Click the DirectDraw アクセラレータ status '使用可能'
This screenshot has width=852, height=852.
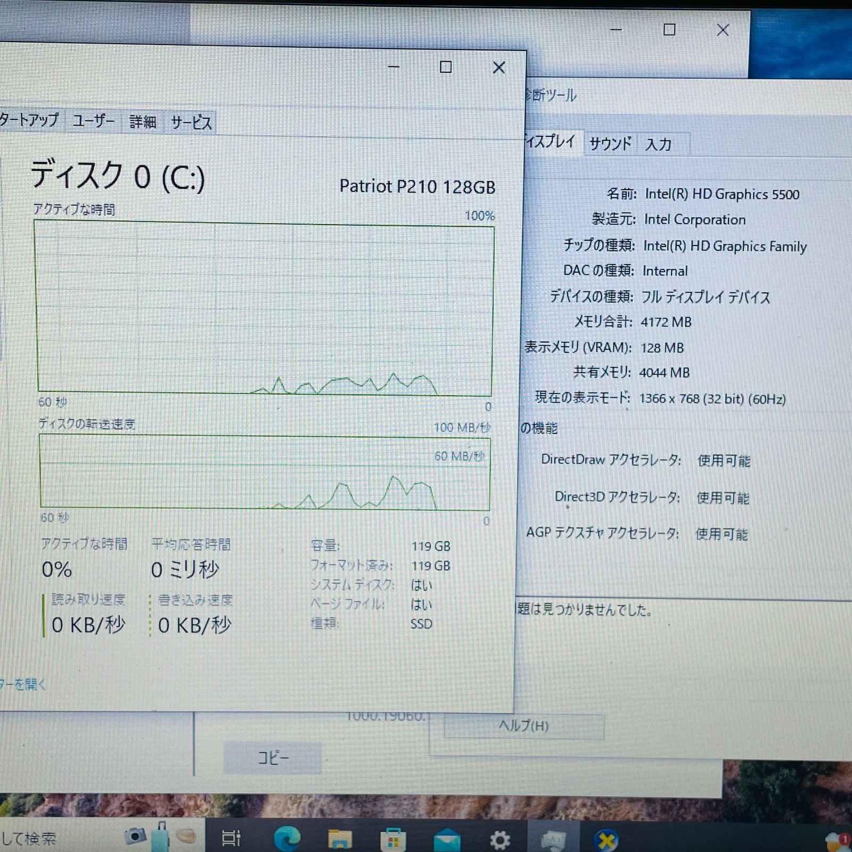coord(724,461)
